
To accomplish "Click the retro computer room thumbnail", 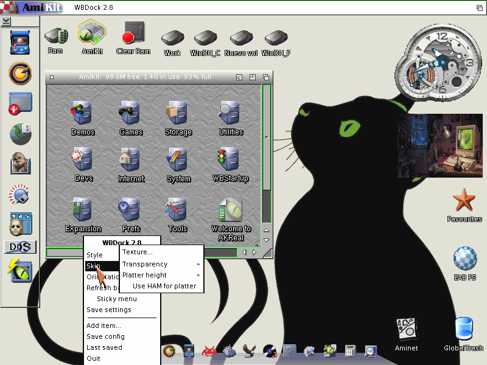I will [440, 145].
